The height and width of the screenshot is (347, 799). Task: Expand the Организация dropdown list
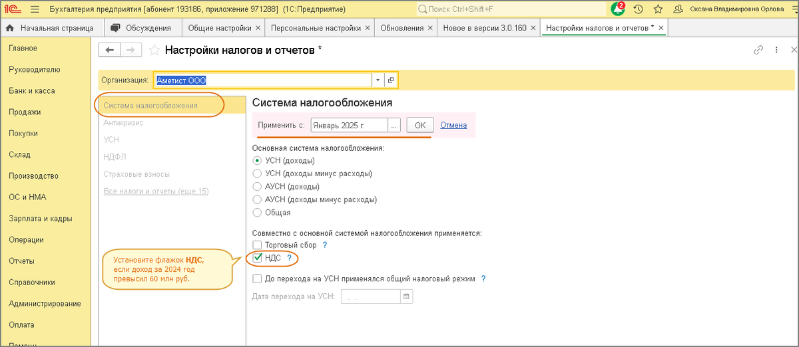point(378,80)
